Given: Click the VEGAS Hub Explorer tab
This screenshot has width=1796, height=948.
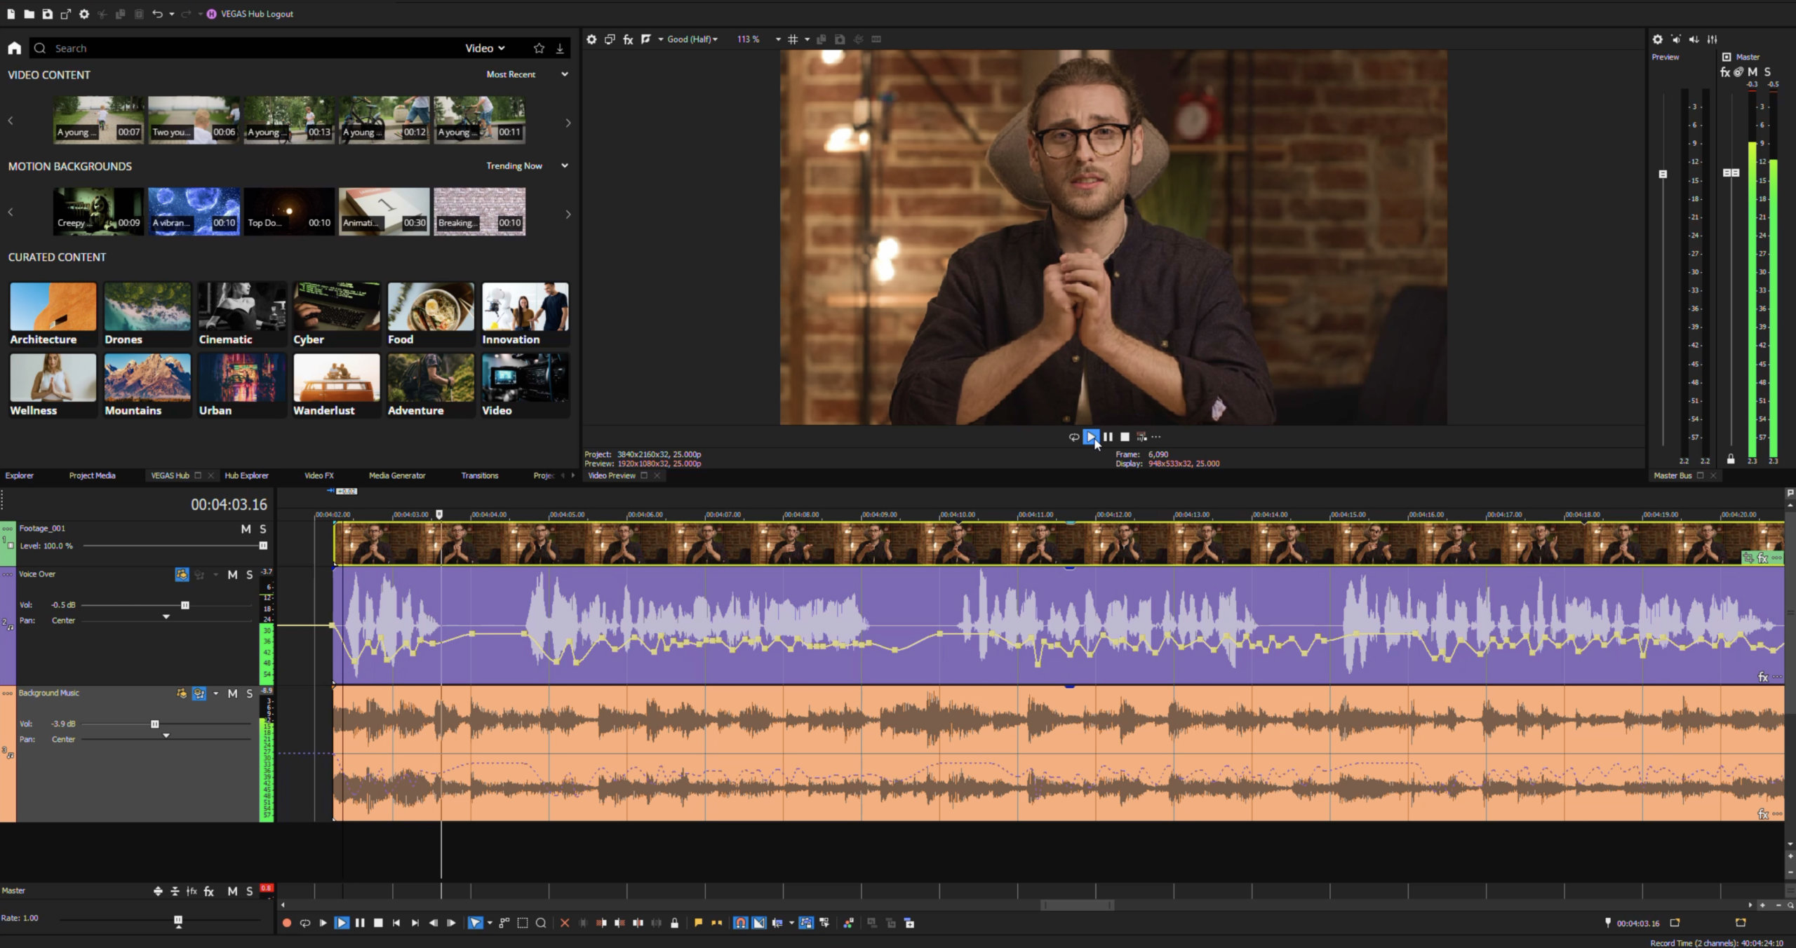Looking at the screenshot, I should [245, 475].
